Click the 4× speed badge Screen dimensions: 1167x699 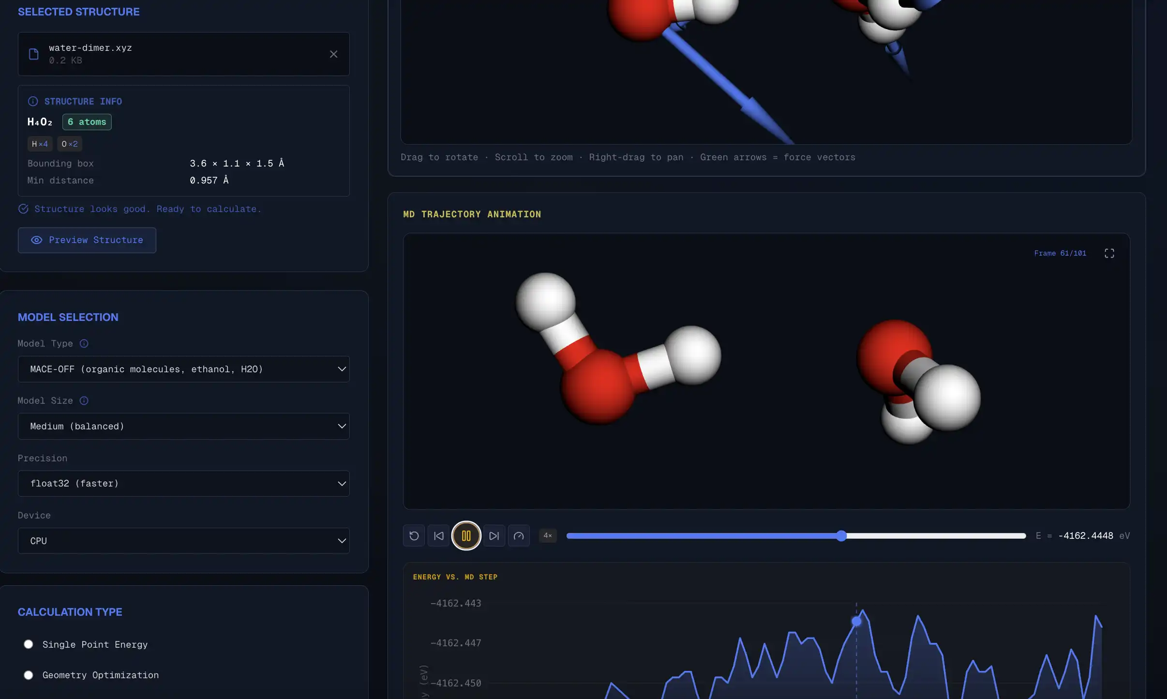click(x=548, y=535)
